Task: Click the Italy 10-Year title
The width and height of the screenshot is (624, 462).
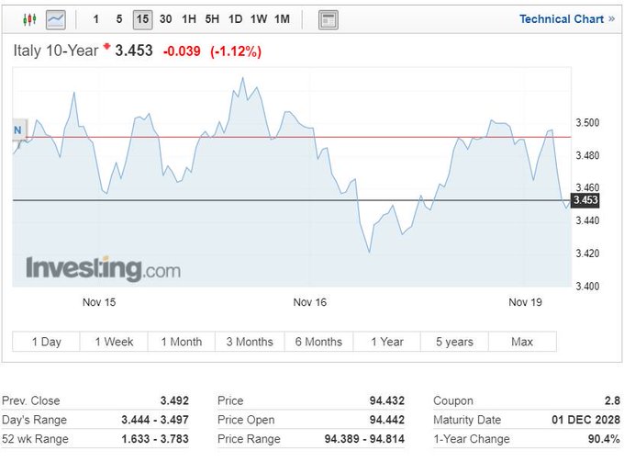Action: (56, 51)
